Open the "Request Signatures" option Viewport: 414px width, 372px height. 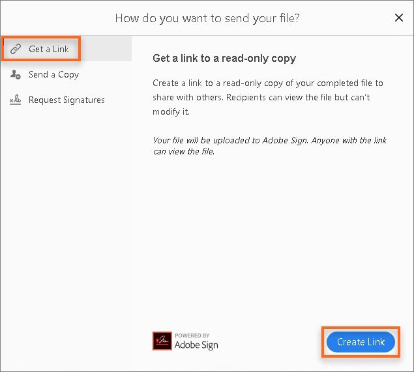click(x=67, y=100)
